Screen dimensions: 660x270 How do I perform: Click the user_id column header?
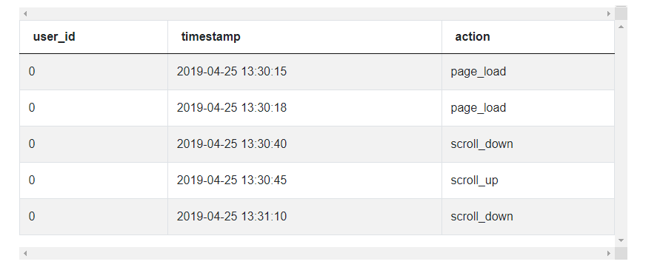click(x=93, y=37)
